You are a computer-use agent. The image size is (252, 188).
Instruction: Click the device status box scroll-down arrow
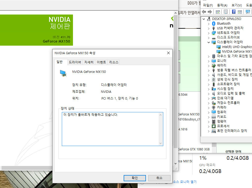161,143
